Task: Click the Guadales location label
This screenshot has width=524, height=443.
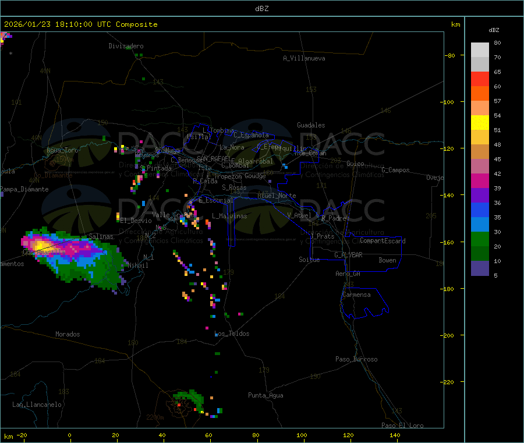Action: click(311, 125)
